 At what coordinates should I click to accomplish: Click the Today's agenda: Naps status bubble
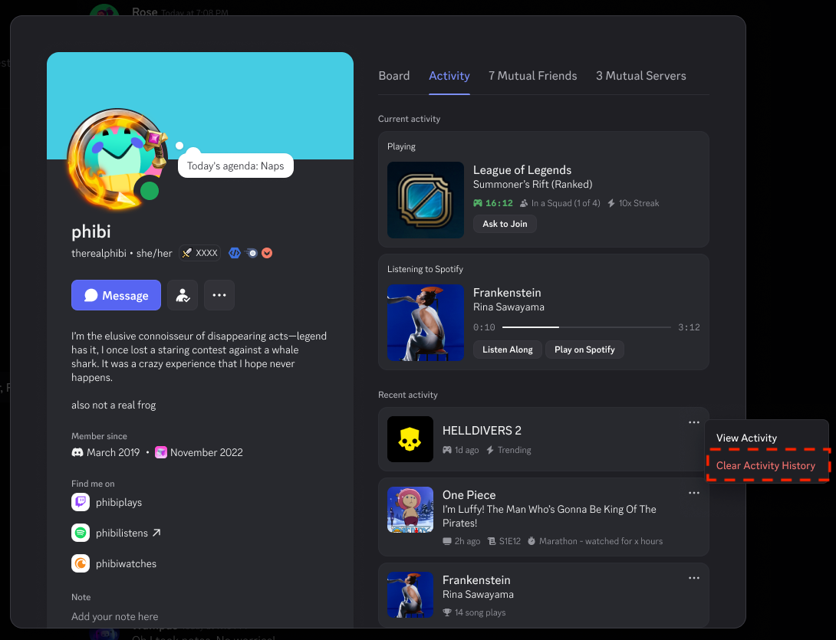tap(235, 166)
